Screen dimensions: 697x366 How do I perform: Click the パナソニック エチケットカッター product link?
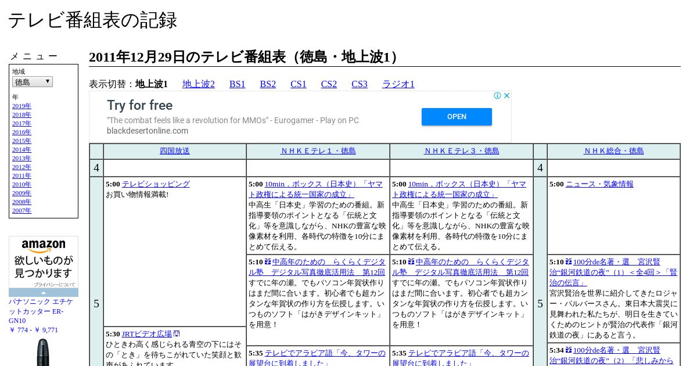click(41, 311)
